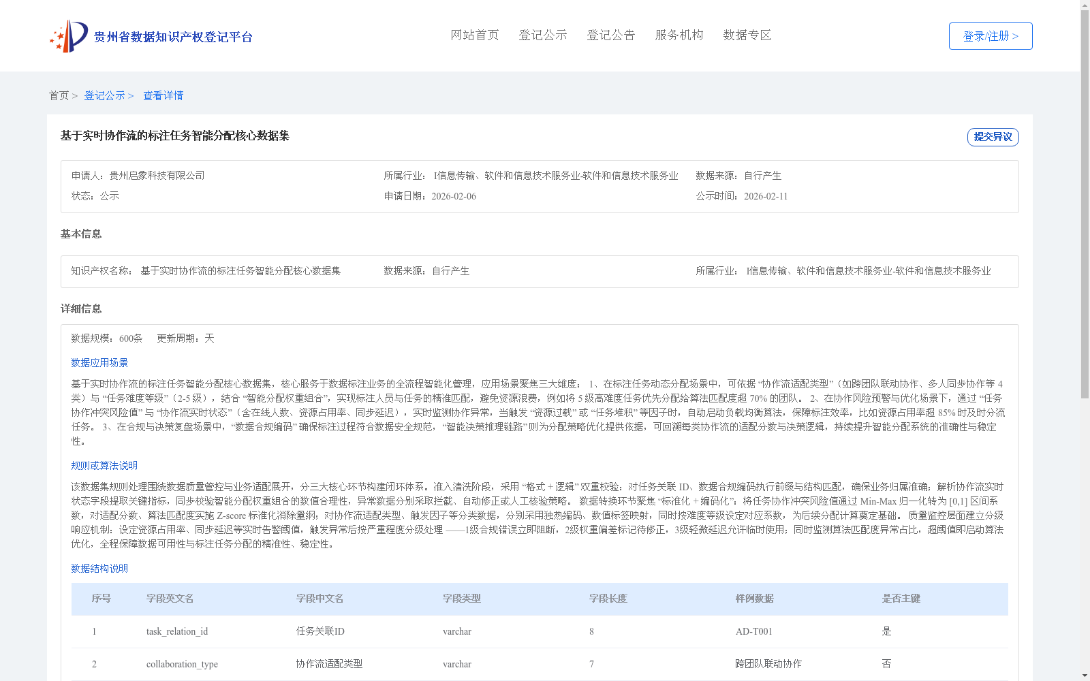
Task: Go back via 首页 breadcrumb
Action: [x=59, y=95]
